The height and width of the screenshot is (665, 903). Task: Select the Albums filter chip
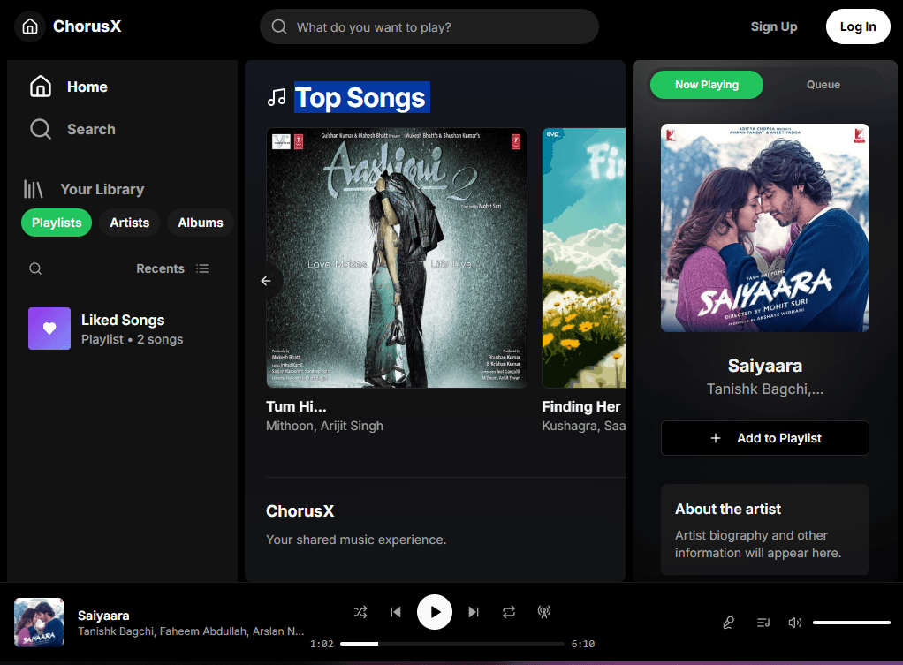click(201, 223)
